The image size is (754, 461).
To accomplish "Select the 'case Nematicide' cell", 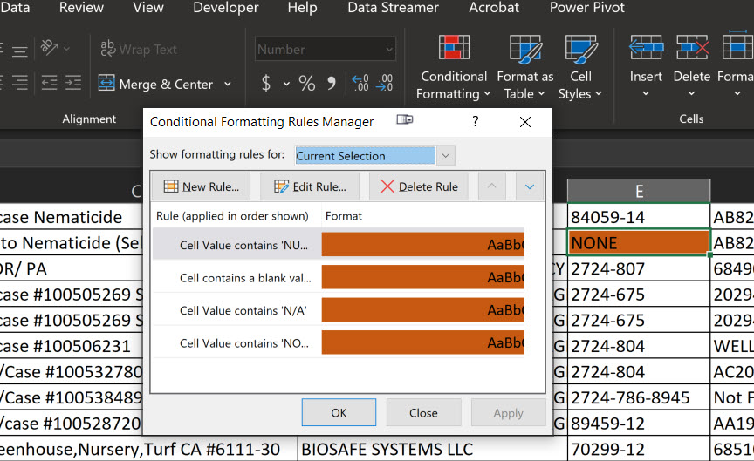I will [x=72, y=217].
